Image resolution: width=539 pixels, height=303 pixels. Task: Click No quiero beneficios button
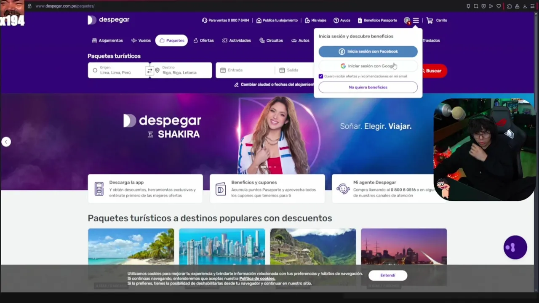tap(368, 87)
